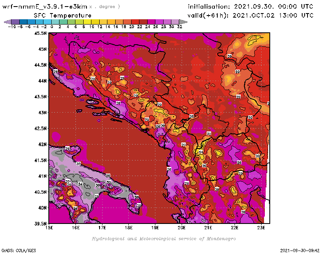Screen dimensions: 328x253
Task: Click the 28 to 30 orchid legend swatch
Action: [x=167, y=22]
